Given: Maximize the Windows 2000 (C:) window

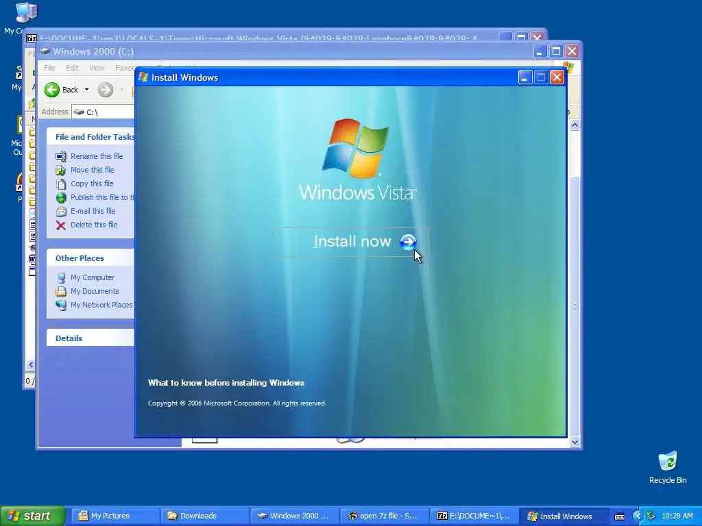Looking at the screenshot, I should [556, 51].
